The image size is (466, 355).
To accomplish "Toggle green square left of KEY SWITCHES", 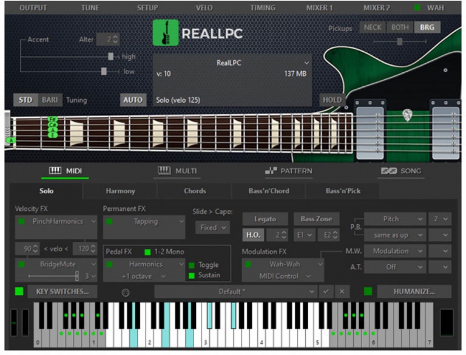I will [19, 291].
